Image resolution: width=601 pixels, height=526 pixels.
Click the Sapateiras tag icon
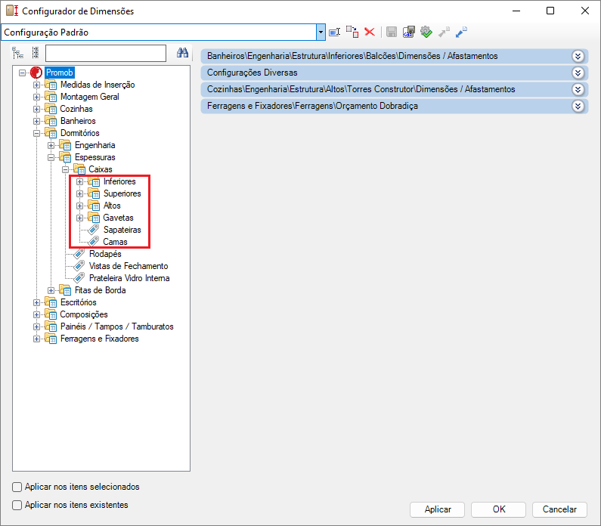[94, 230]
